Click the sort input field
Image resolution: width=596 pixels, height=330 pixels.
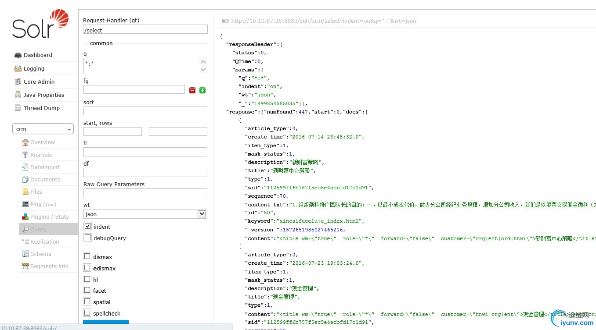145,111
